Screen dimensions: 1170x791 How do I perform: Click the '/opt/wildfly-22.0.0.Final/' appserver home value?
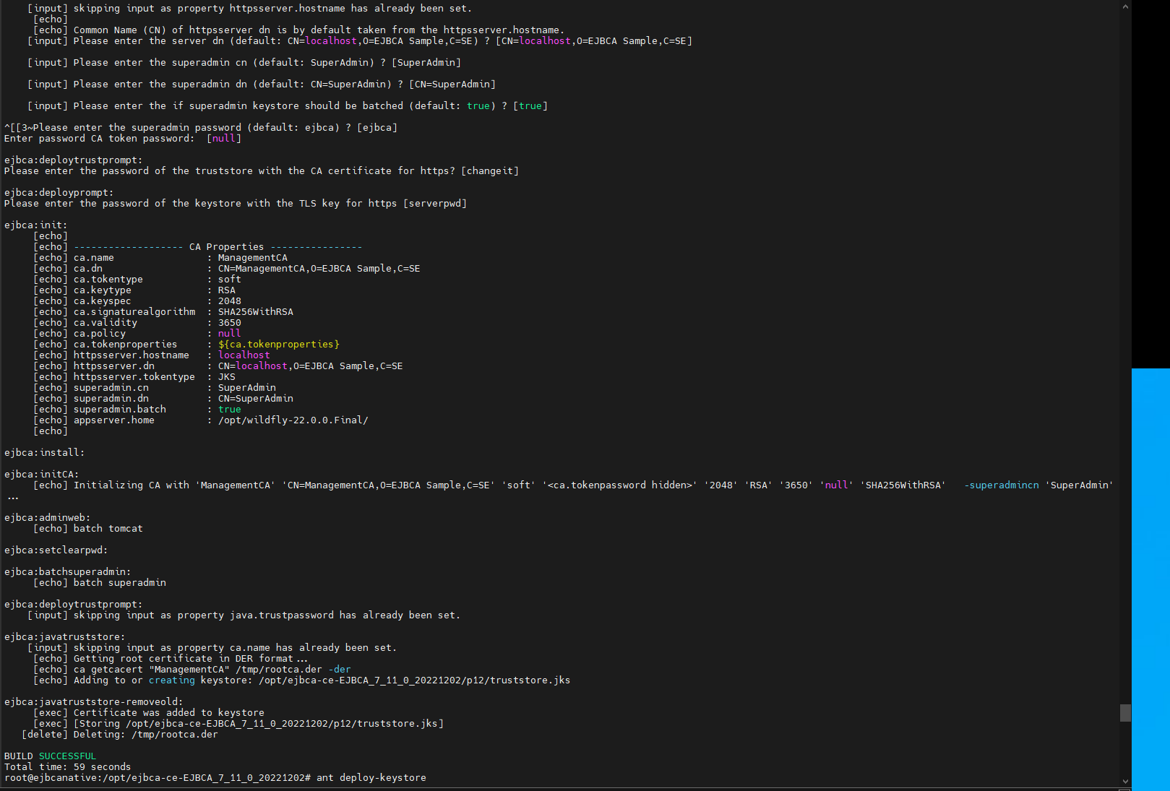(x=293, y=420)
